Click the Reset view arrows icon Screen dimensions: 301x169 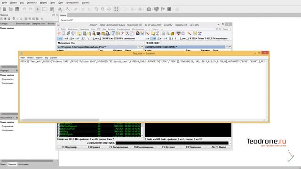click(109, 9)
